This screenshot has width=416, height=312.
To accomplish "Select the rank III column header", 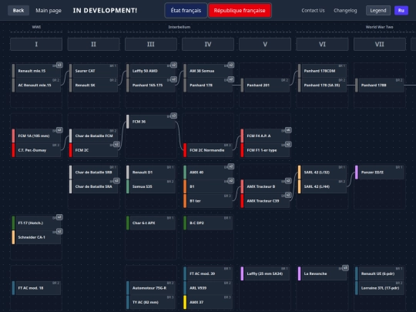I will (x=151, y=44).
